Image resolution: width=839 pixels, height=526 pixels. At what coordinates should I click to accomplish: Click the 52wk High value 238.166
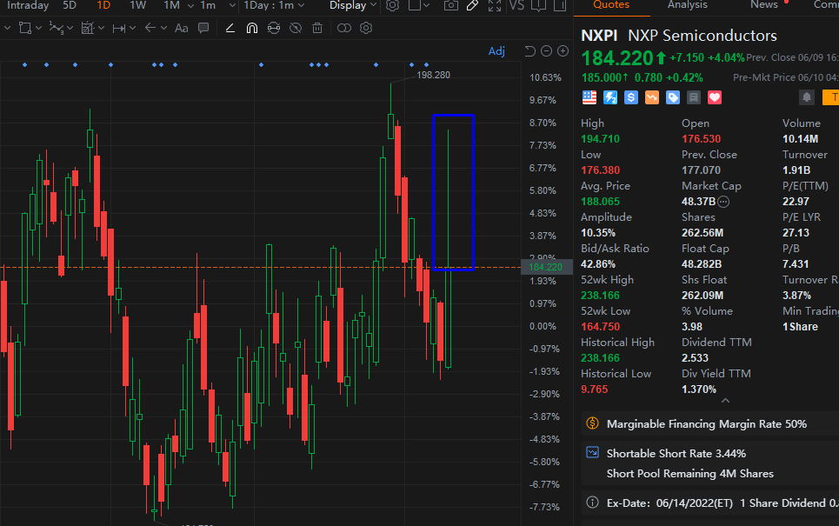point(601,296)
